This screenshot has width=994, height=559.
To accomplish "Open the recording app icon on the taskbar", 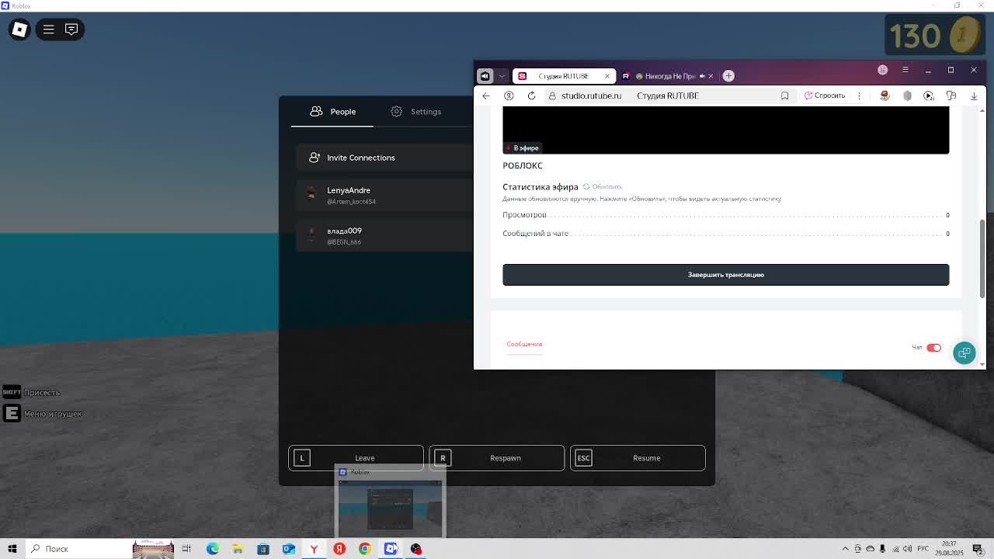I will coord(416,549).
